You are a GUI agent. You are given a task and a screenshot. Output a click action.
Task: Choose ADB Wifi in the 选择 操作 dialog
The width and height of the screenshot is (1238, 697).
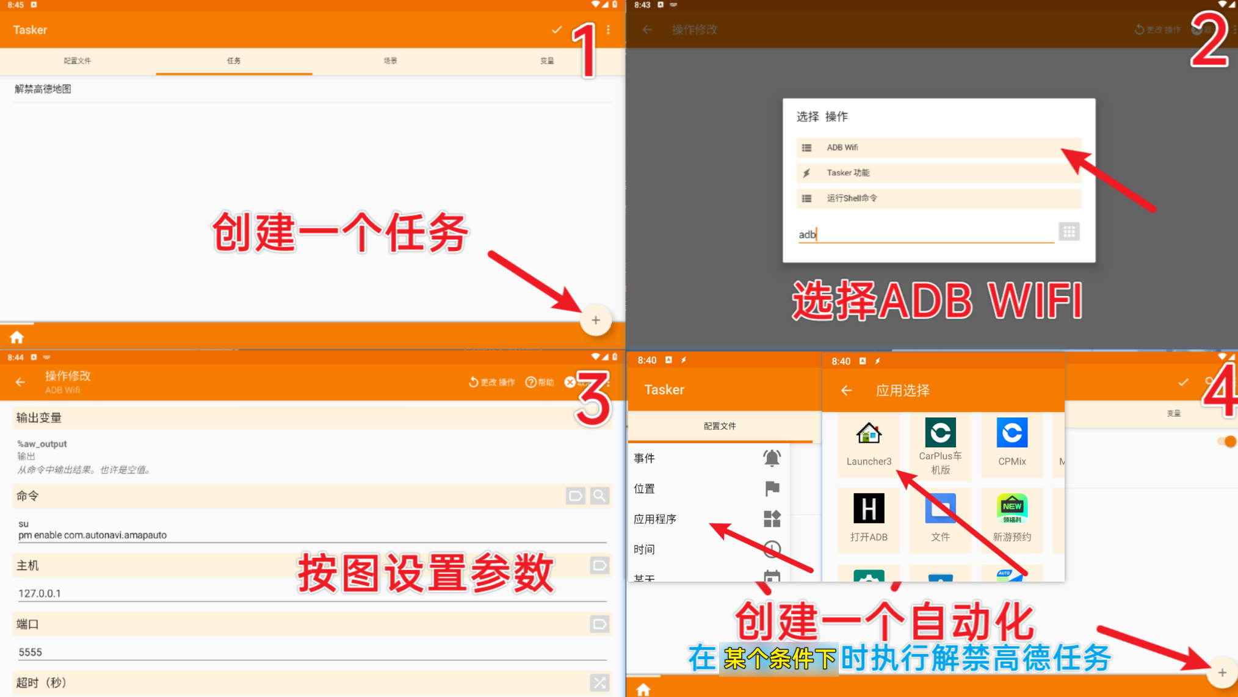click(938, 148)
